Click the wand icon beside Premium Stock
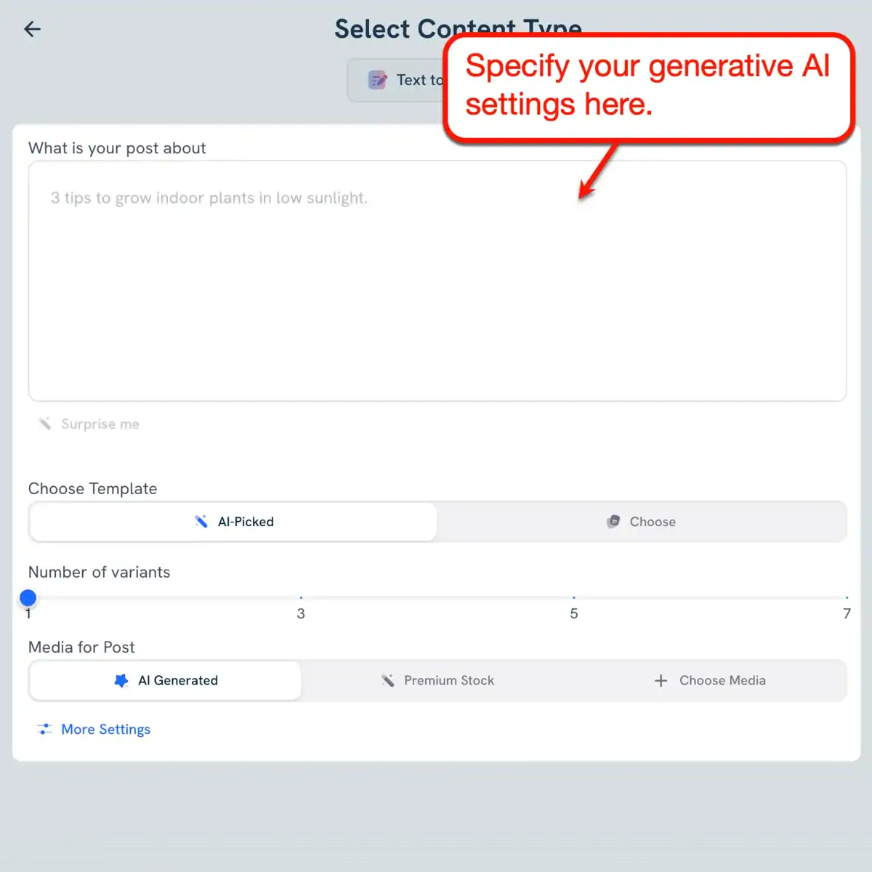 click(389, 680)
